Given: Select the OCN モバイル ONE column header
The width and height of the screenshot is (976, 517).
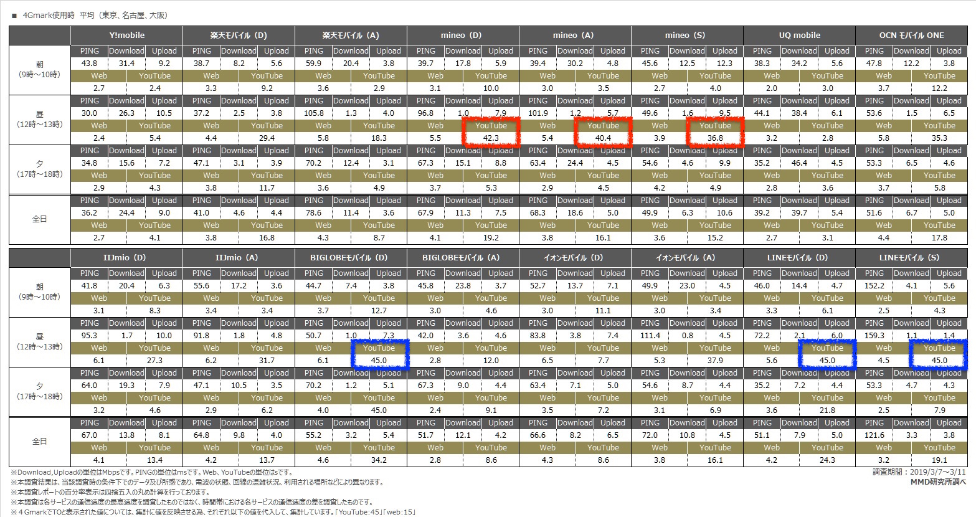Looking at the screenshot, I should click(911, 36).
